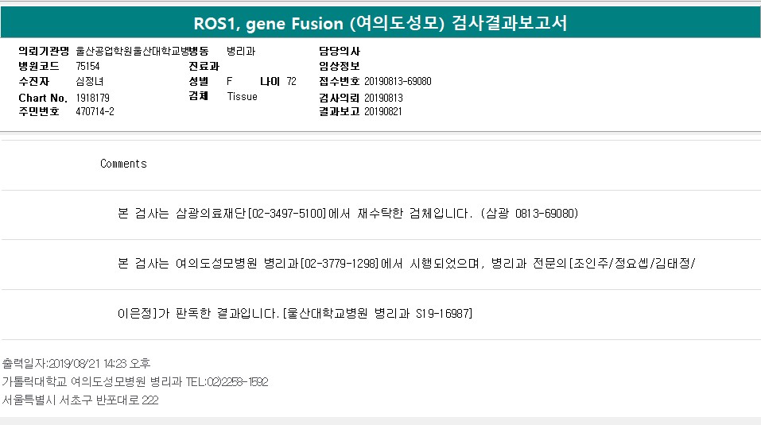
Task: Click the address 서울특별시 서초구 반포대로 222
Action: [80, 400]
